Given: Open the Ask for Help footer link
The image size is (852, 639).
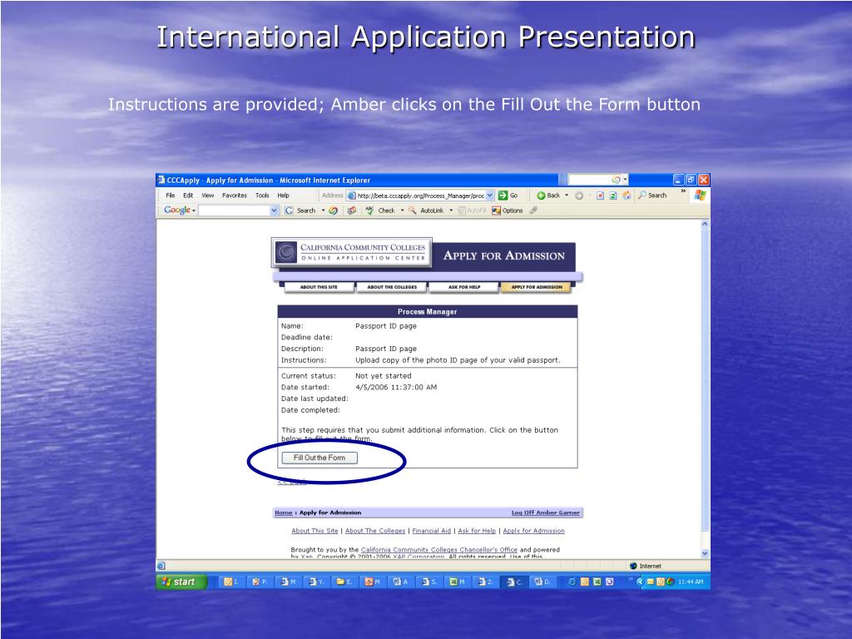Looking at the screenshot, I should click(x=477, y=531).
